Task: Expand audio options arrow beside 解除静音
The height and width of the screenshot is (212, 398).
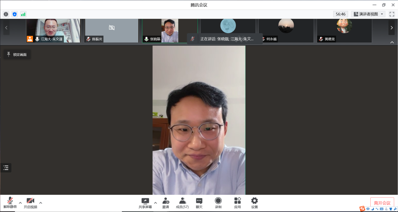Action: (20, 203)
